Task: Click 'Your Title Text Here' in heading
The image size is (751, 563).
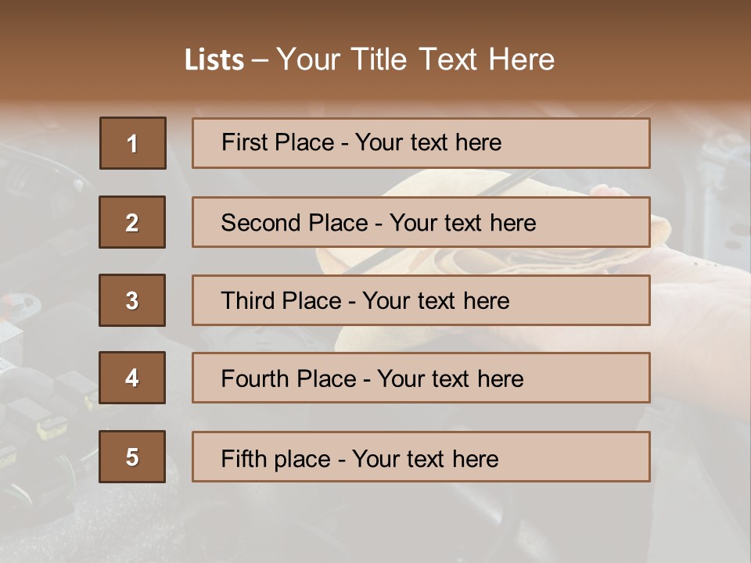Action: point(415,59)
